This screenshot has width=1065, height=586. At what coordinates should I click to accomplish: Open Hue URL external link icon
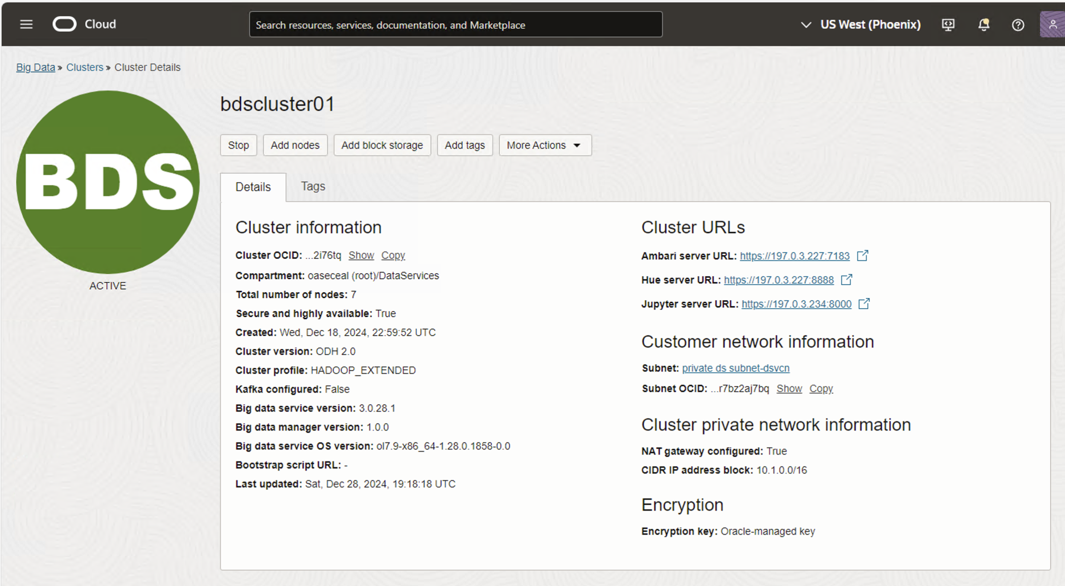coord(846,280)
